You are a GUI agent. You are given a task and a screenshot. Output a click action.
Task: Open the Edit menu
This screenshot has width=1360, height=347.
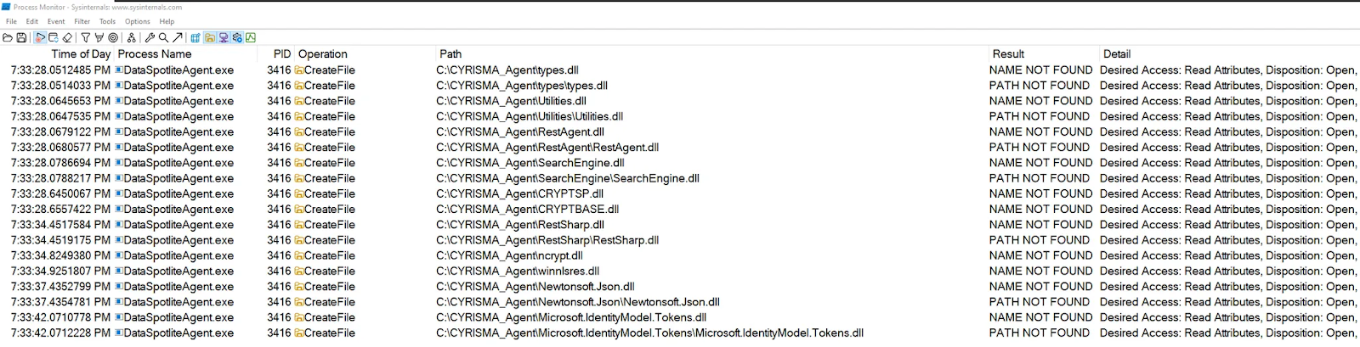click(31, 21)
